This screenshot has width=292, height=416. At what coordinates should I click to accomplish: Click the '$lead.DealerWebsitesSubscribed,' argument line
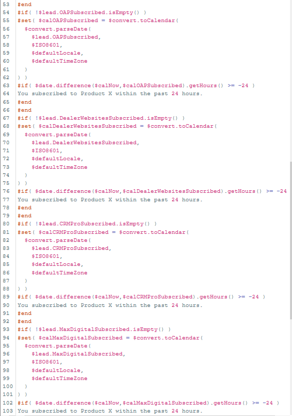(85, 143)
